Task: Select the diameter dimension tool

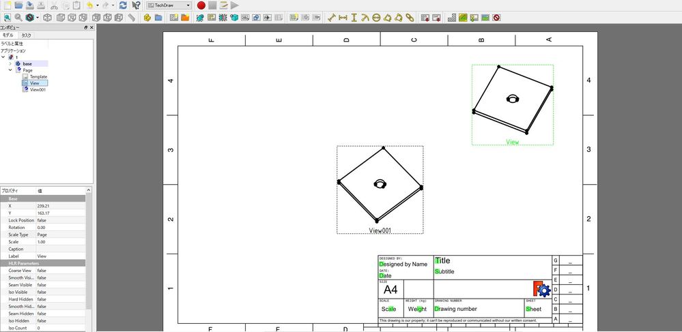Action: [376, 18]
